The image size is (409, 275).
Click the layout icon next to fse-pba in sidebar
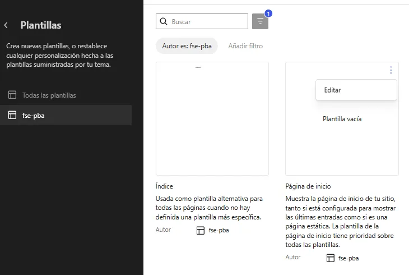pos(12,115)
